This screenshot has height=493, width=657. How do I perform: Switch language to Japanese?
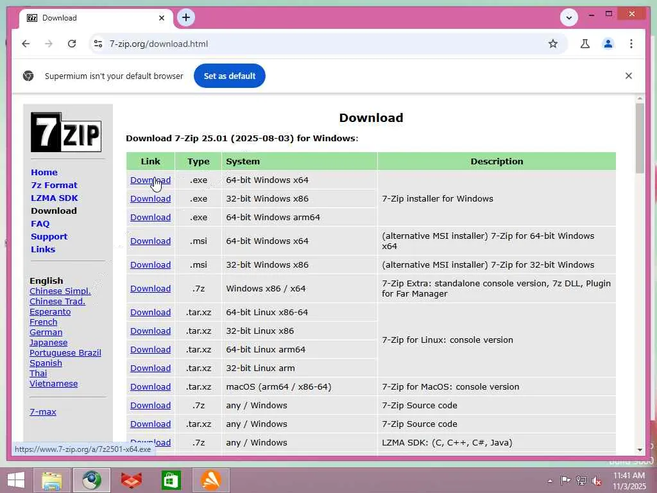click(48, 343)
